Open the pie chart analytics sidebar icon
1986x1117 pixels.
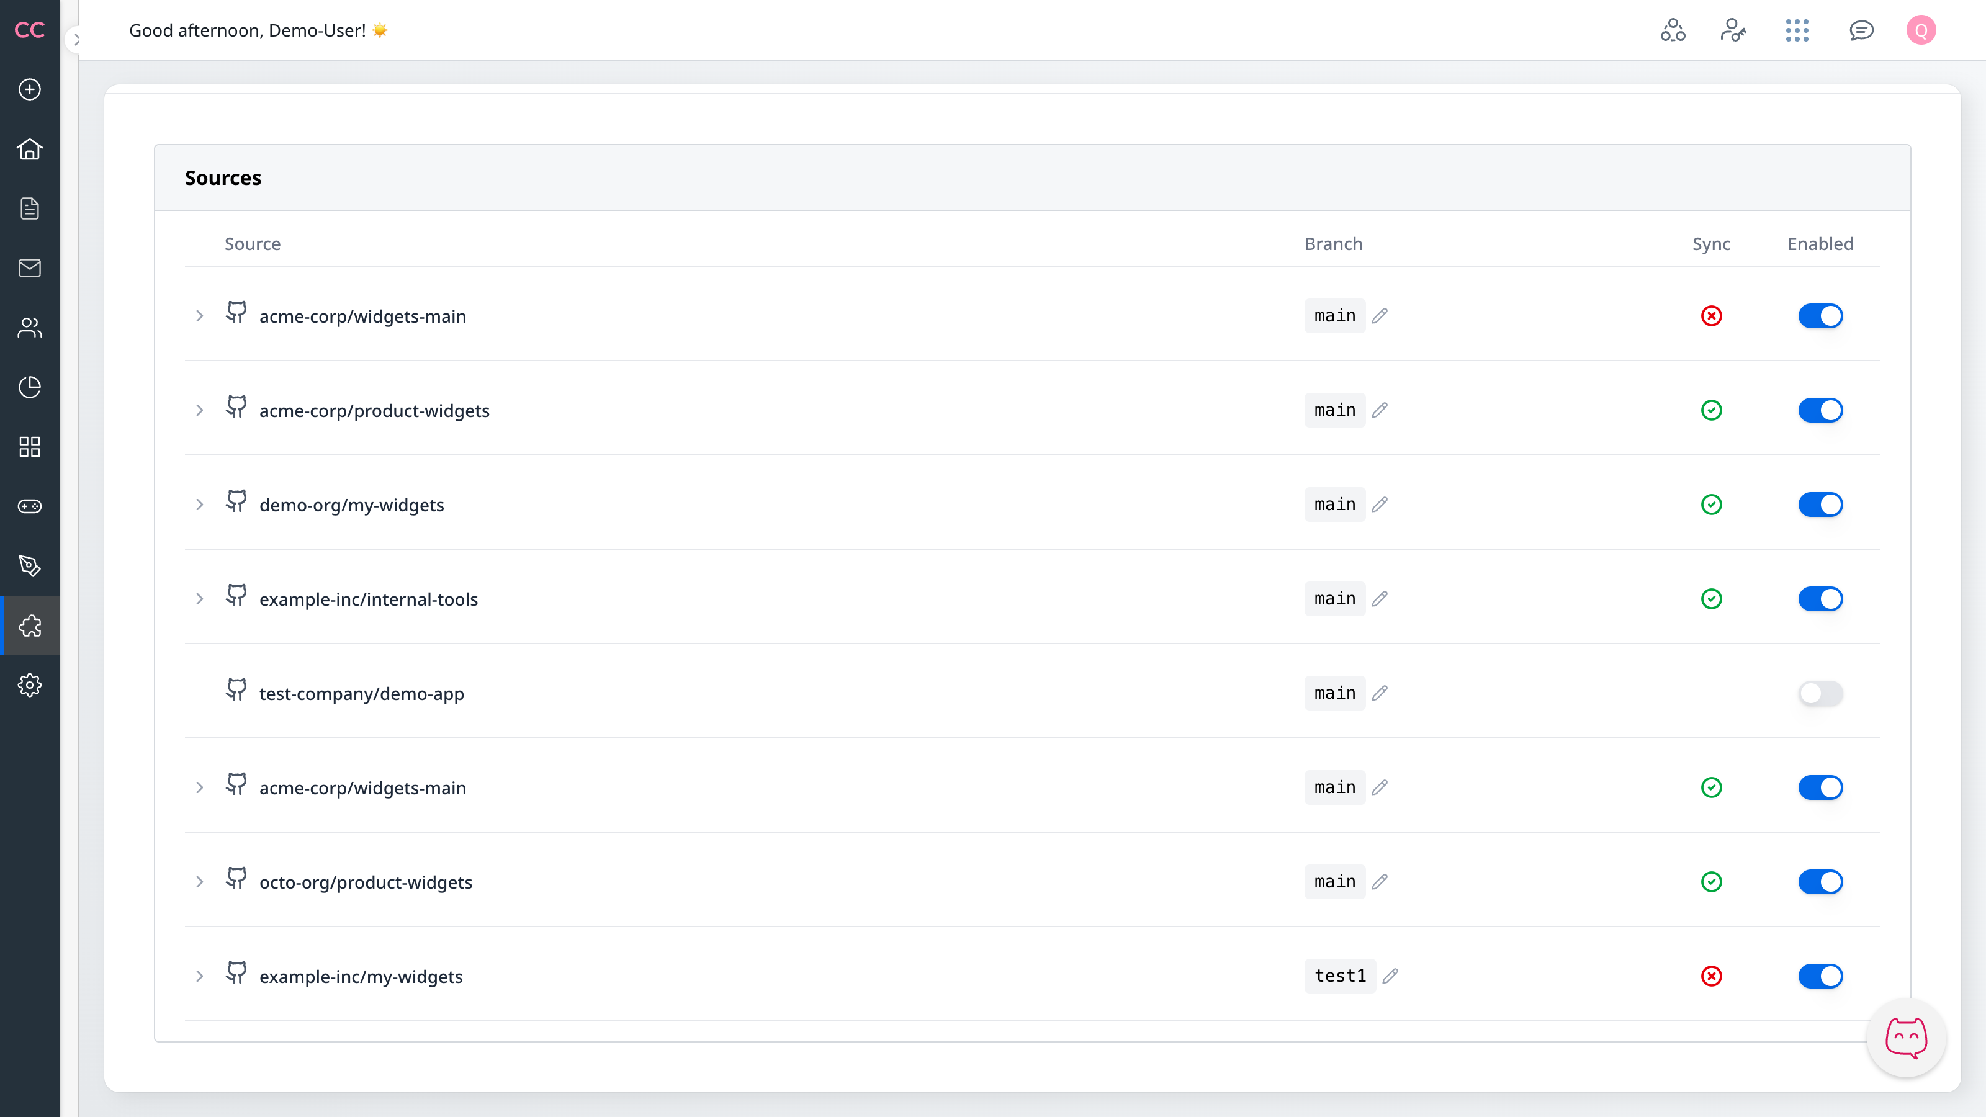click(x=30, y=387)
